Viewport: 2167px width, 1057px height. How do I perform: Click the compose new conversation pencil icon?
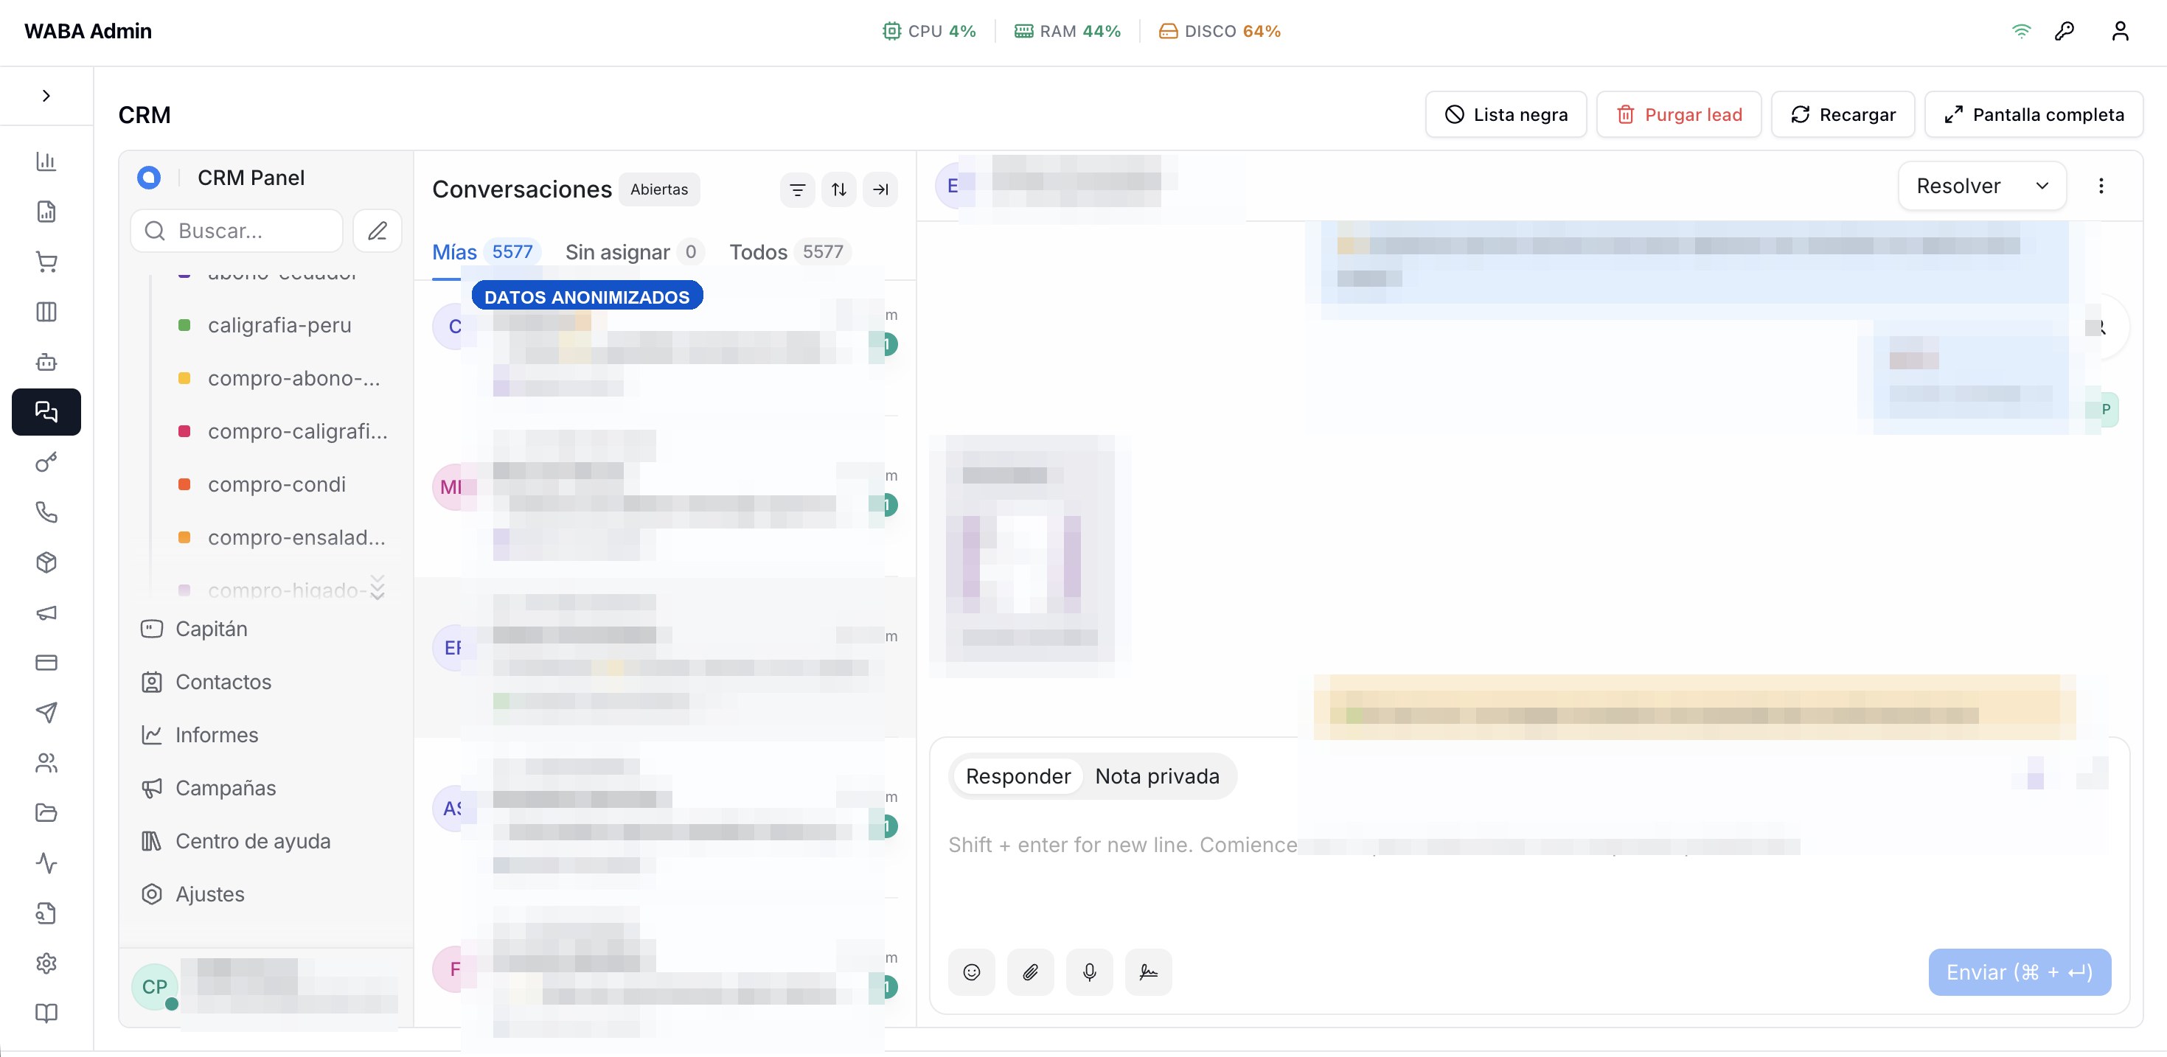pyautogui.click(x=377, y=231)
